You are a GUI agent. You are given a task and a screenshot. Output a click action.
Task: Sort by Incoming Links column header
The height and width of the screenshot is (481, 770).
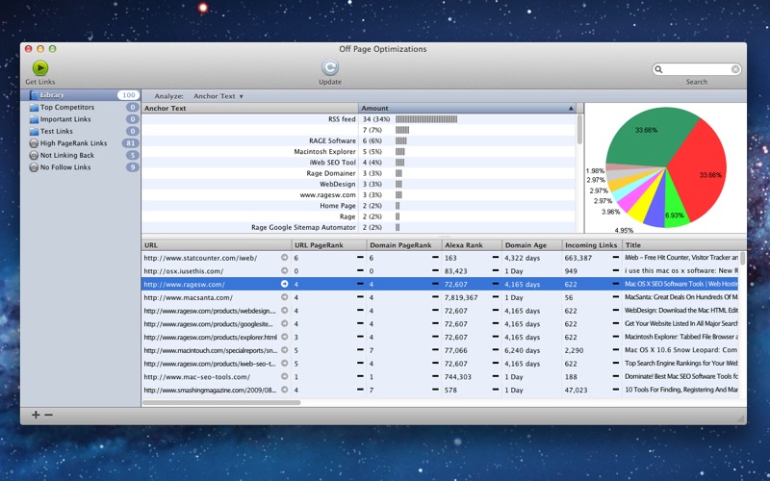coord(592,245)
